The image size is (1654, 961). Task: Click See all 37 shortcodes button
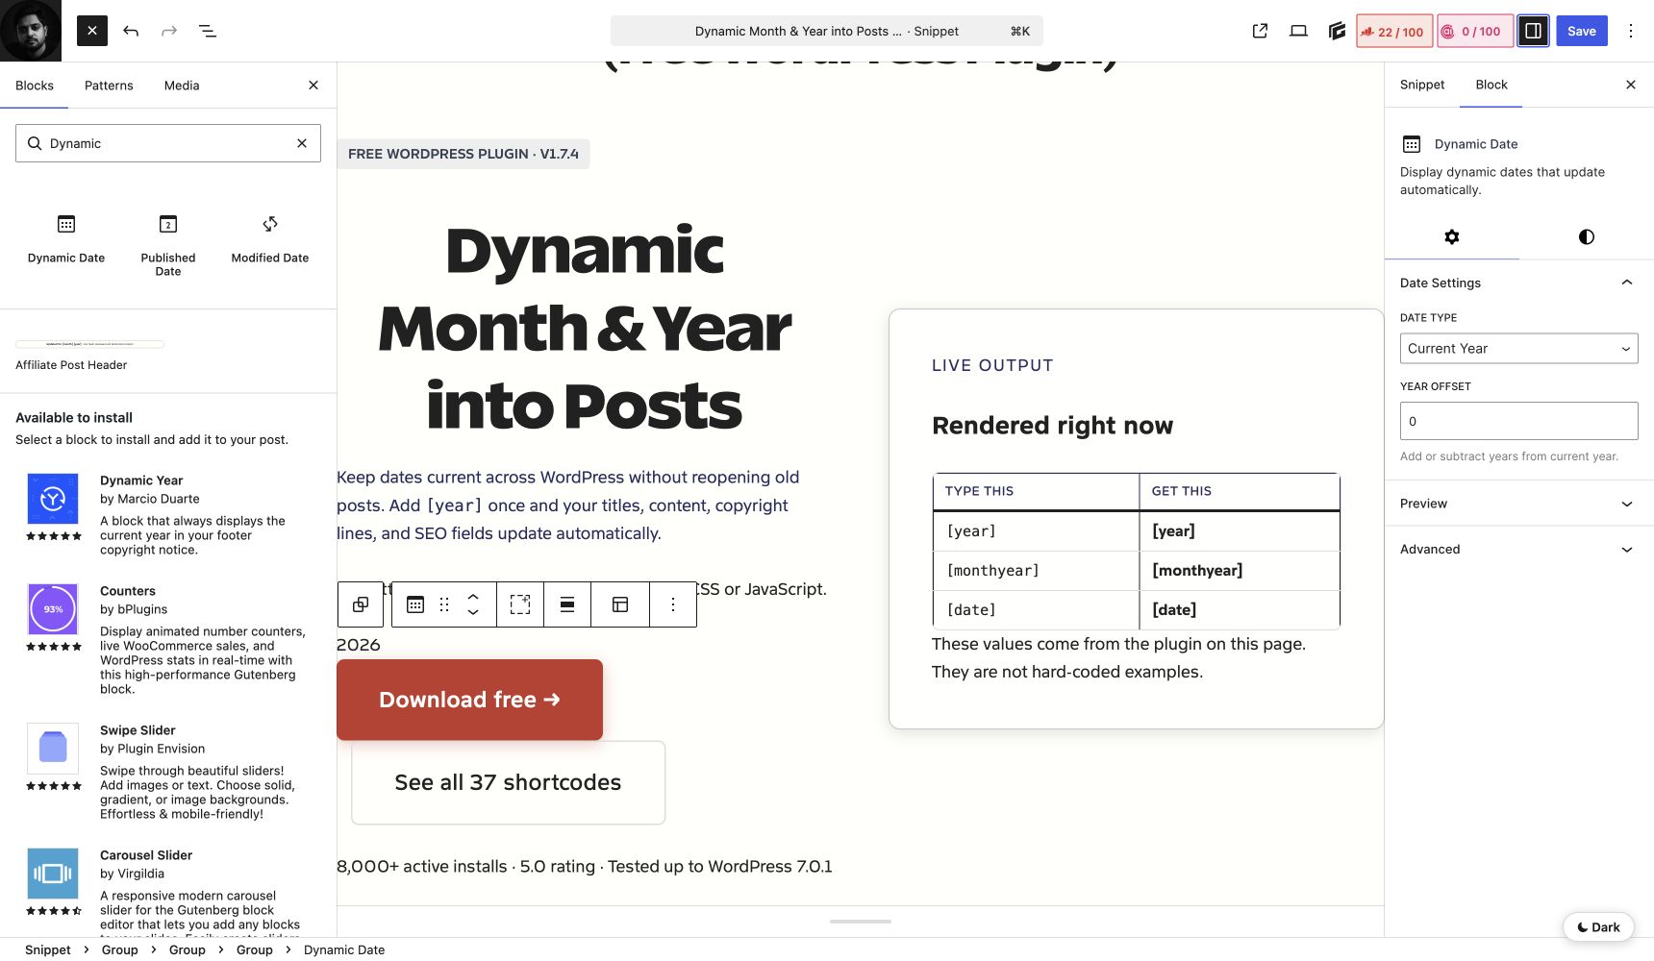pos(508,782)
